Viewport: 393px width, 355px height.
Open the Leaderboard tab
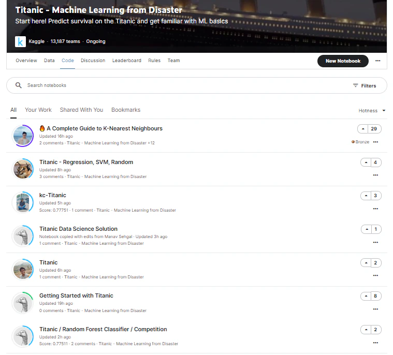pos(126,61)
